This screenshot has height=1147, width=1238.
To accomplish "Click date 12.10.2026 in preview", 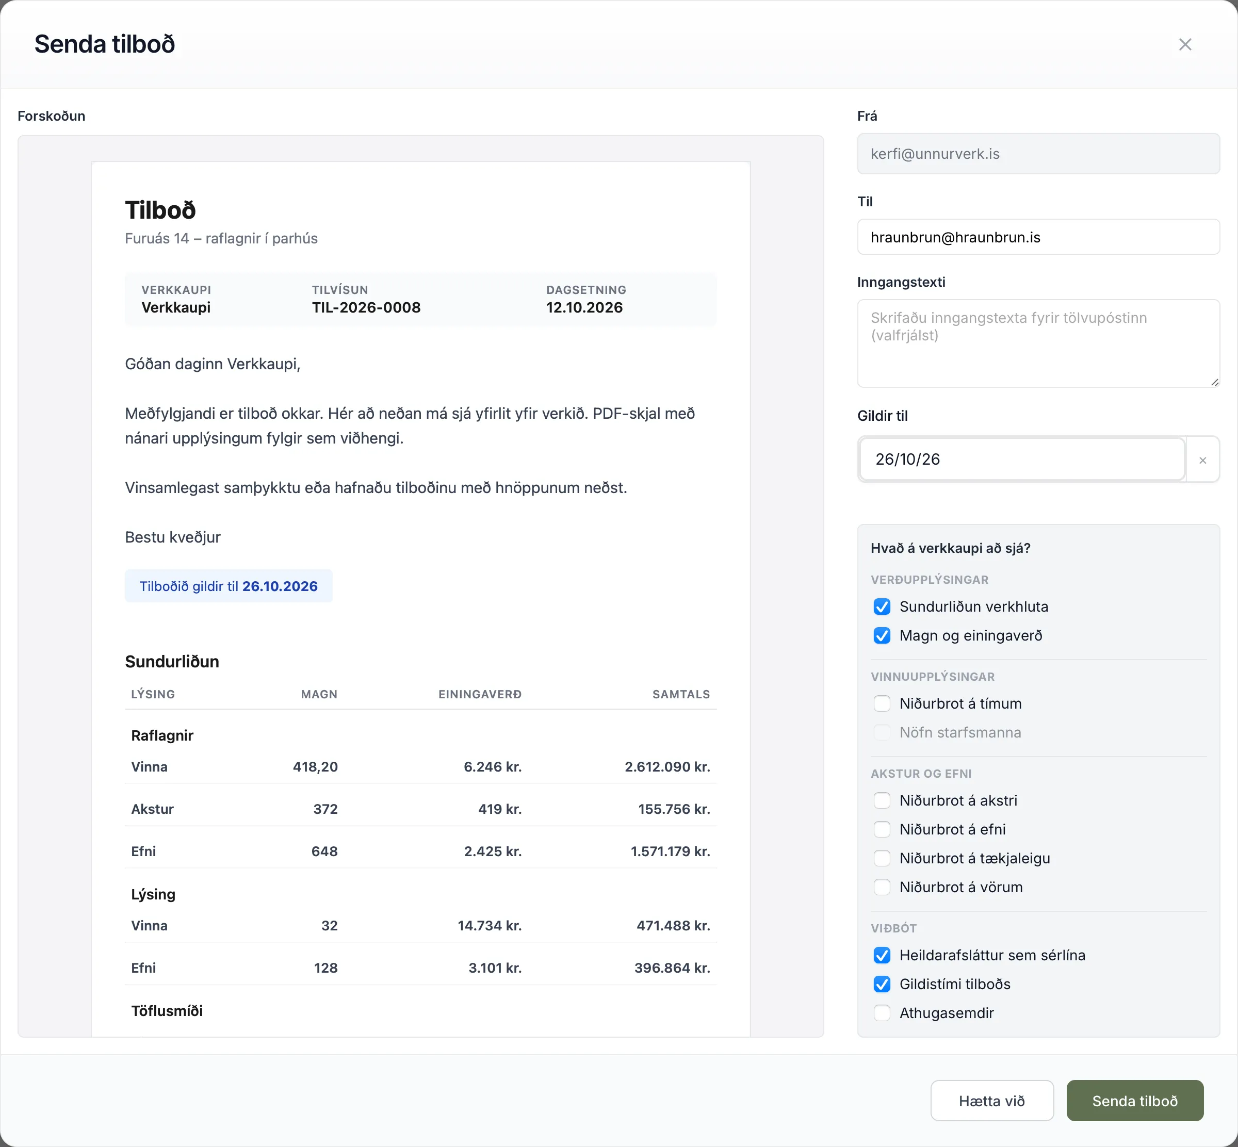I will tap(584, 308).
